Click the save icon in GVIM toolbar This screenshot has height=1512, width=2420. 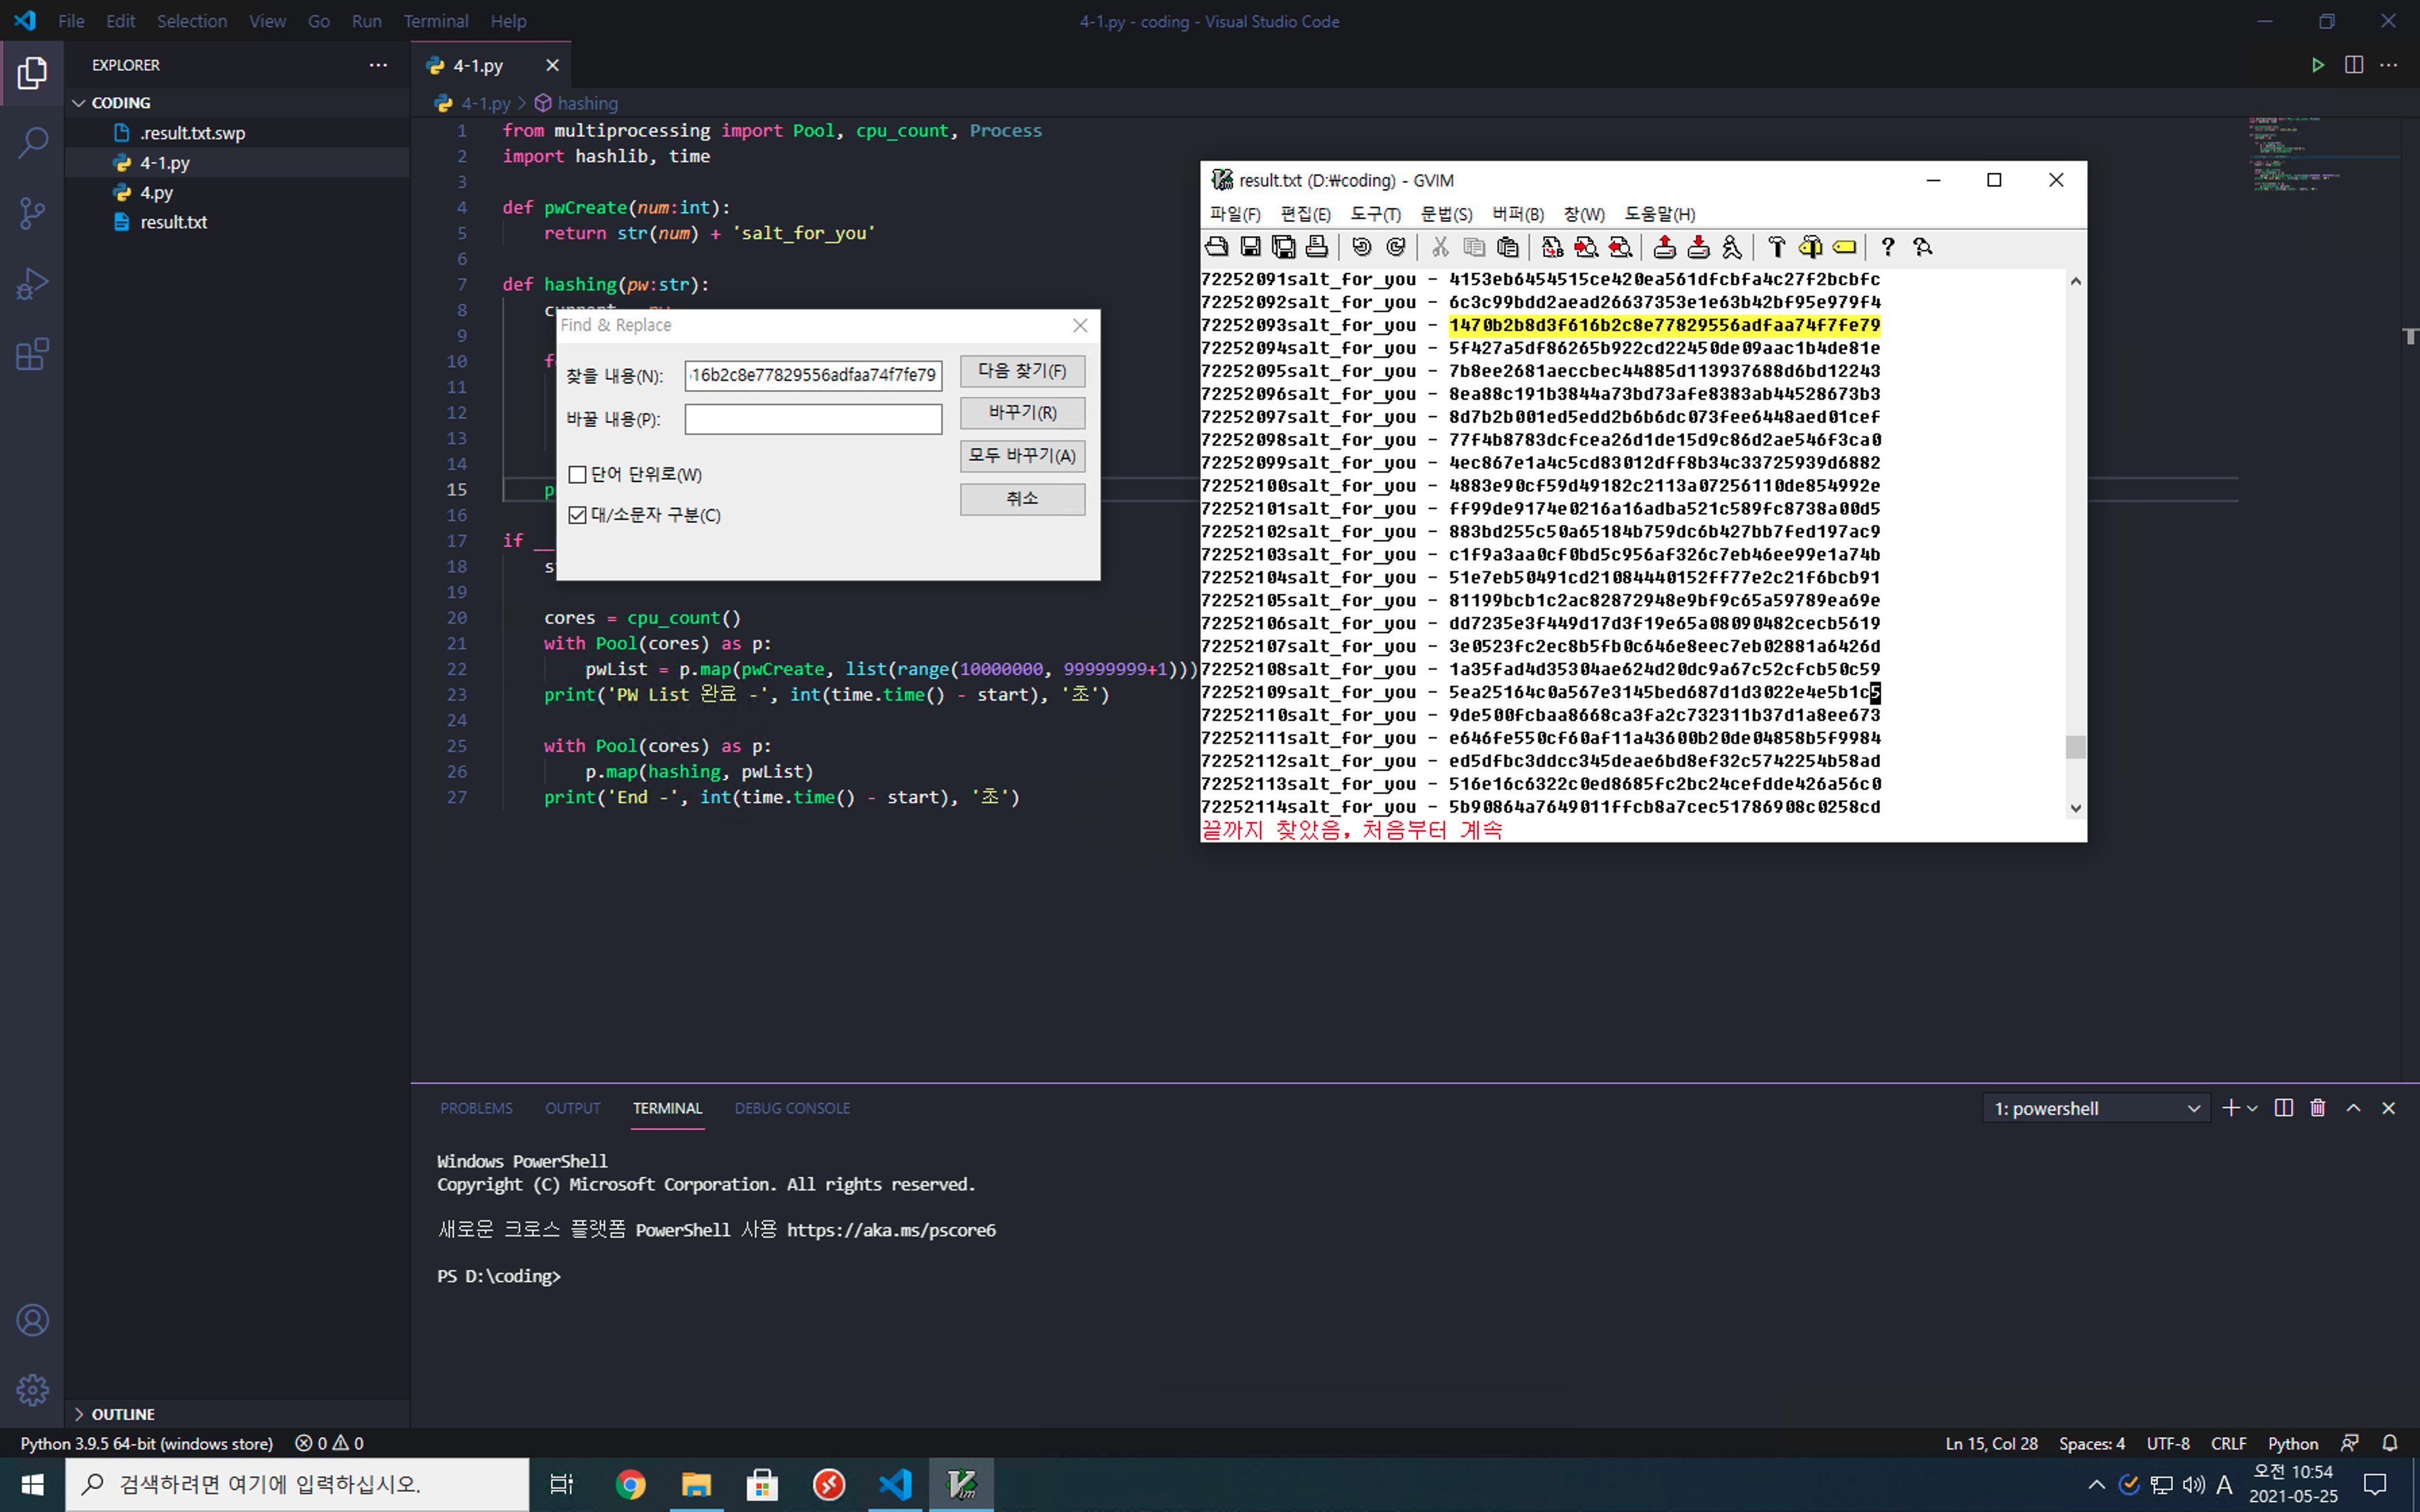click(1250, 247)
